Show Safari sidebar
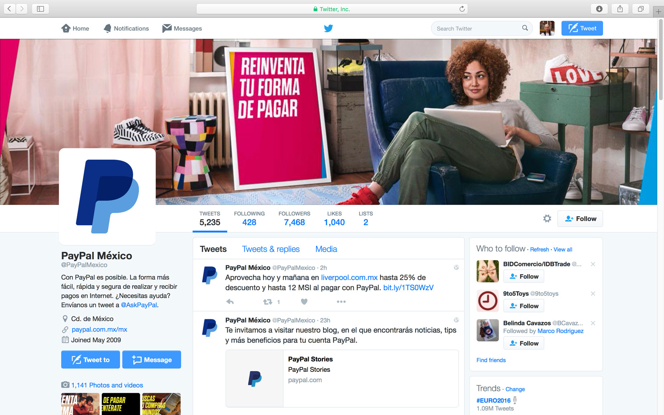 point(41,9)
